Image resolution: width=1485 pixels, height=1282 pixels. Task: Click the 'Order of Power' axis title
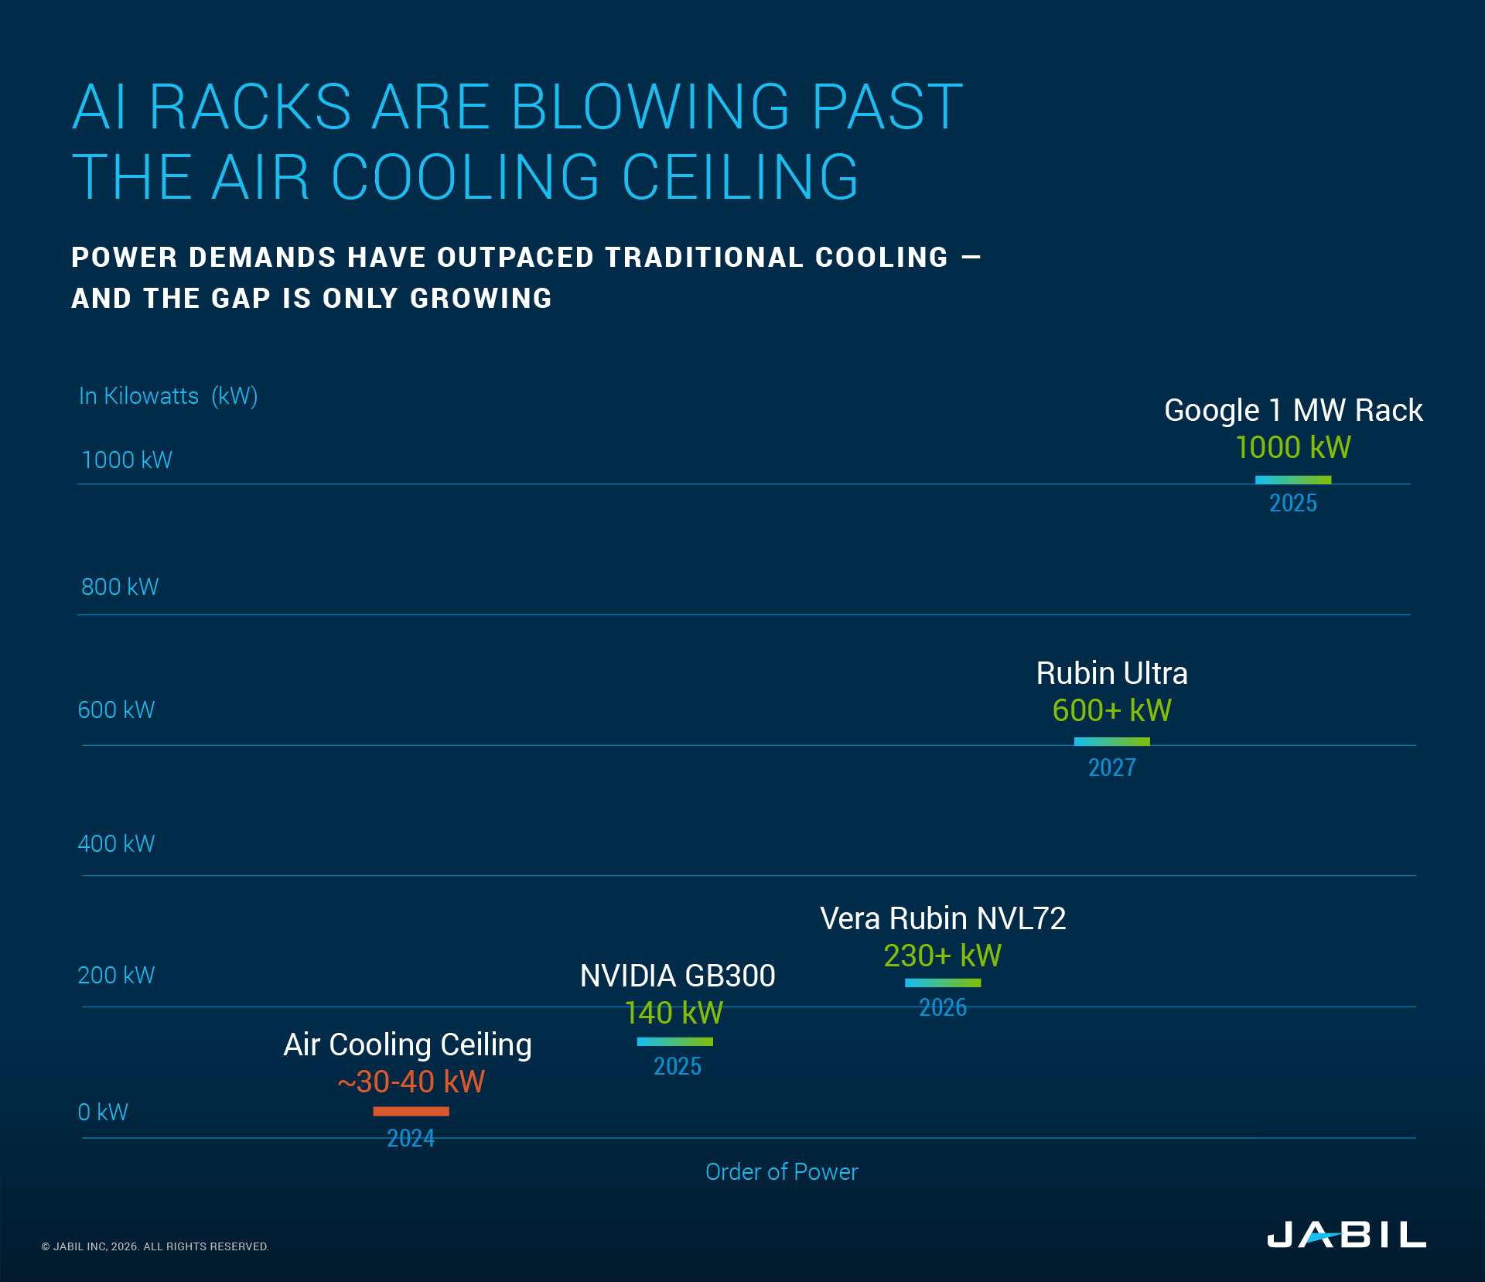tap(782, 1172)
